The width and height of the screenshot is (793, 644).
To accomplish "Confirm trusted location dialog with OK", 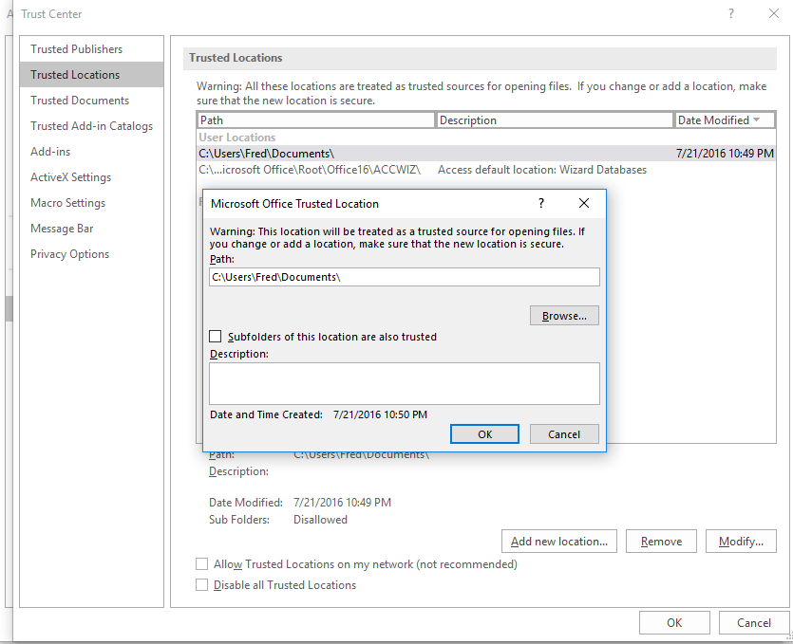I will (x=484, y=434).
